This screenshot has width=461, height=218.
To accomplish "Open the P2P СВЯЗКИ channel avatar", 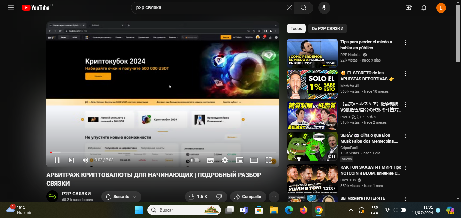I will coord(52,196).
